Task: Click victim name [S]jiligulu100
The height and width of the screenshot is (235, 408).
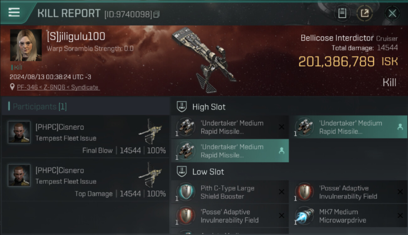Action: (76, 37)
